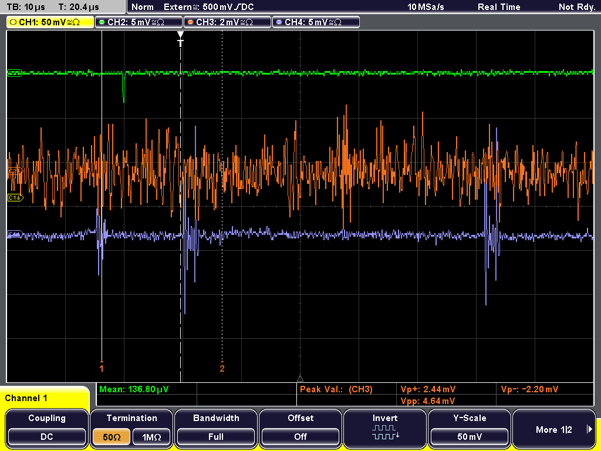
Task: Open the Coupling DC setting
Action: click(47, 428)
